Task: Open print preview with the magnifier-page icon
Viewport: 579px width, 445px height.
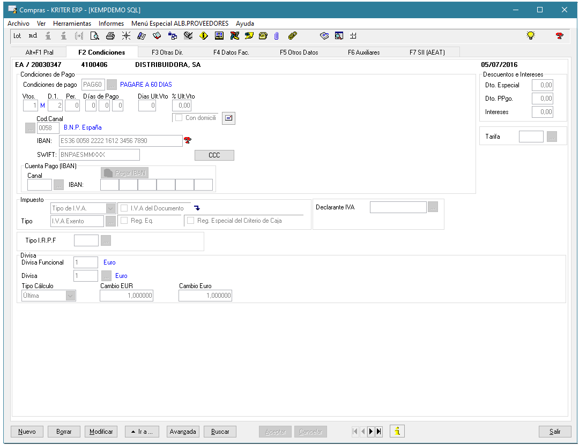Action: pos(95,36)
